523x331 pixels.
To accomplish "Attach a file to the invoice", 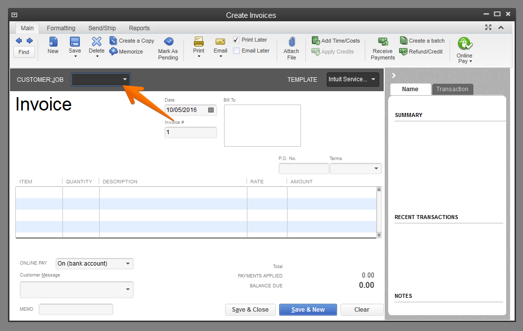I will (x=291, y=47).
